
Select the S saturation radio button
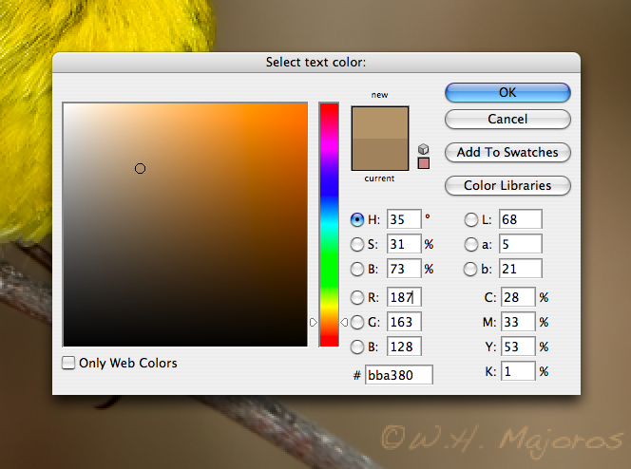(x=357, y=244)
